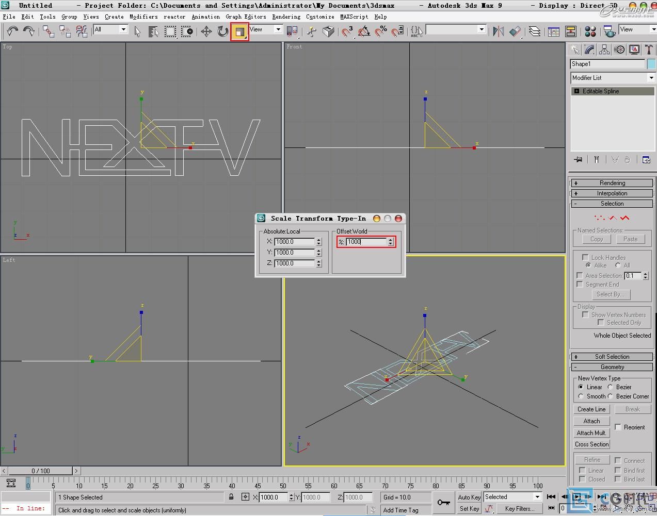Click the Select and Uniform Scale tool
Screen dimensions: 657x516
pos(239,32)
